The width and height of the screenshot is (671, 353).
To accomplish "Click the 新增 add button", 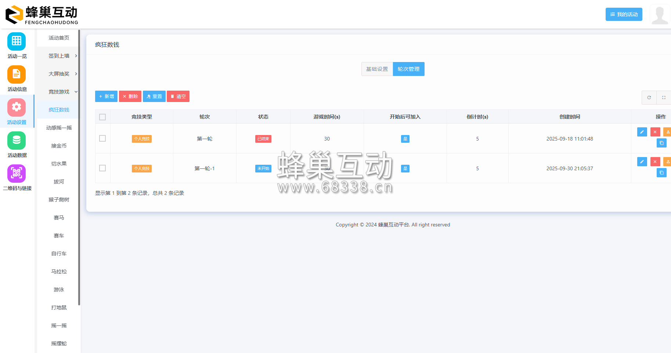I will (x=106, y=97).
